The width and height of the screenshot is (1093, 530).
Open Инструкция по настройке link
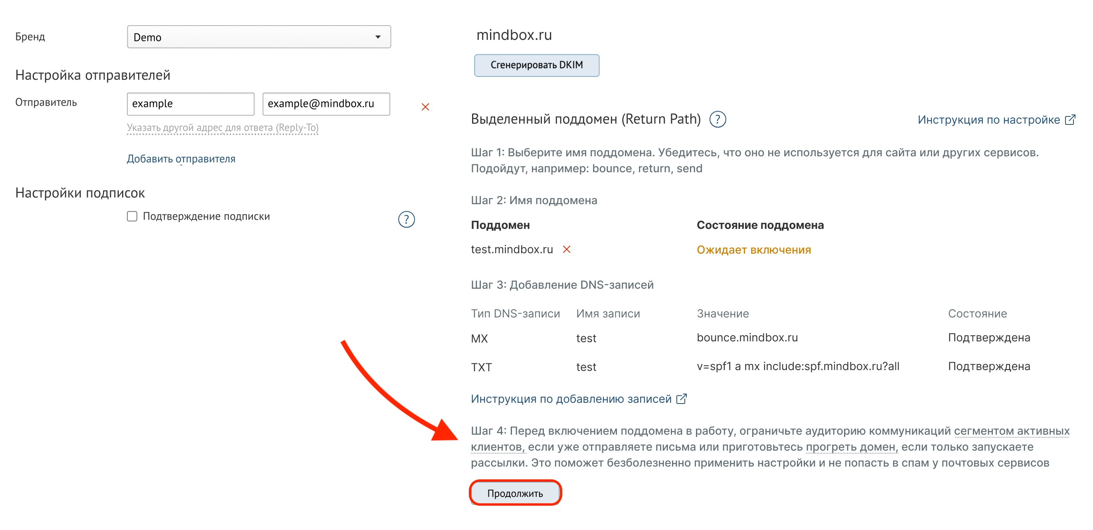pos(988,120)
